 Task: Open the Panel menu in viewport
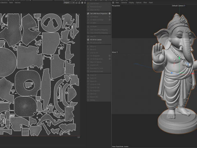click(x=151, y=2)
